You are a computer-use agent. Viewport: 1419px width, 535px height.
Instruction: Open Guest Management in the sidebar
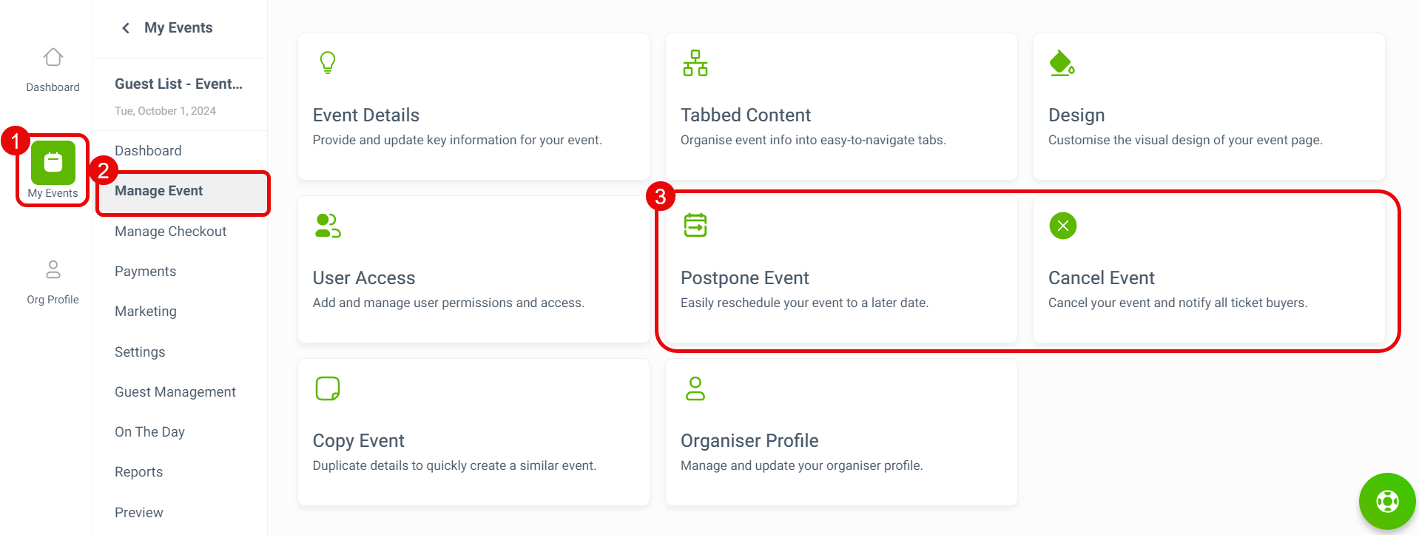(x=175, y=392)
